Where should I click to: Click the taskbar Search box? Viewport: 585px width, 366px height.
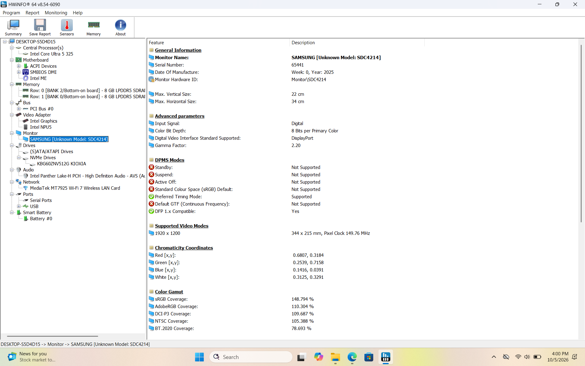click(x=251, y=357)
